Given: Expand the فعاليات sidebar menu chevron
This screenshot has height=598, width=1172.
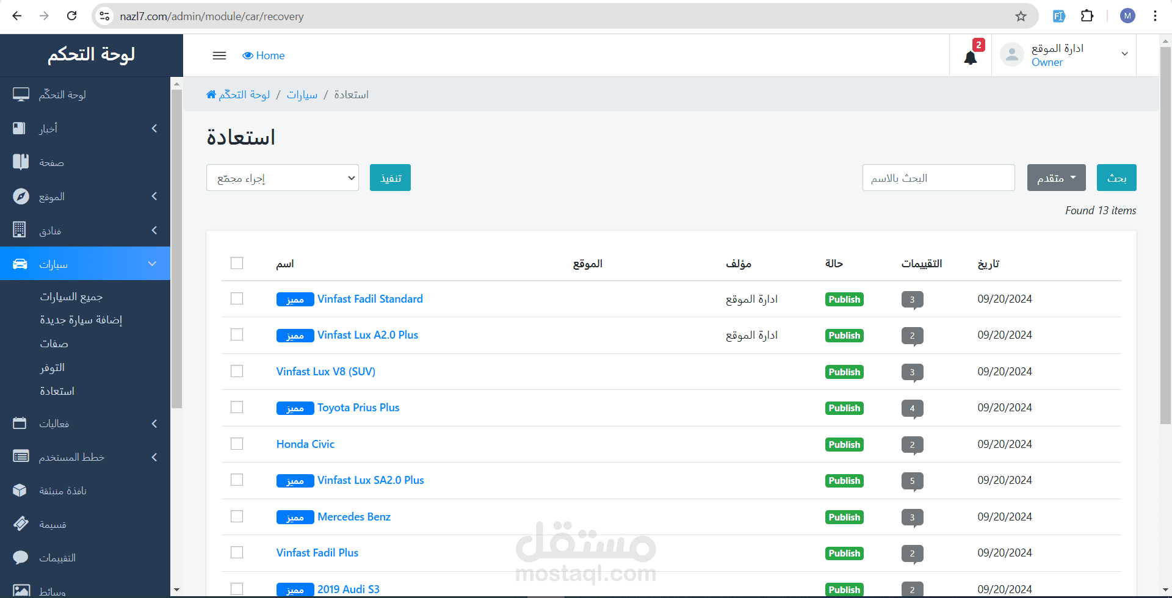Looking at the screenshot, I should point(154,423).
